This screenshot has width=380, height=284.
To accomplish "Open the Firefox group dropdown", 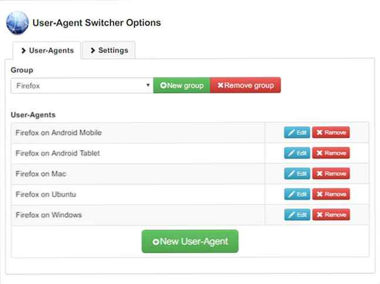I will point(82,86).
